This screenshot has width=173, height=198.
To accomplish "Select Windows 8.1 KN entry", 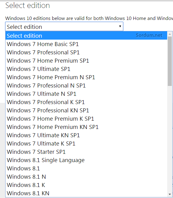I will pos(86,193).
